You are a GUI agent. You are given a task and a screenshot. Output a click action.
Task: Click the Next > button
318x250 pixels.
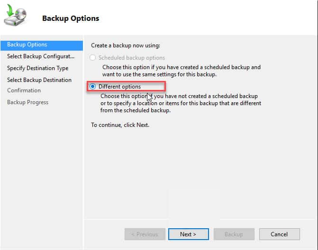click(x=189, y=234)
